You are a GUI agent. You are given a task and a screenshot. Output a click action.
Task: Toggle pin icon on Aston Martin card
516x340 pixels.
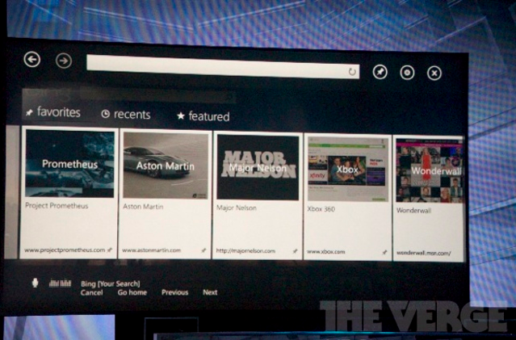click(203, 251)
